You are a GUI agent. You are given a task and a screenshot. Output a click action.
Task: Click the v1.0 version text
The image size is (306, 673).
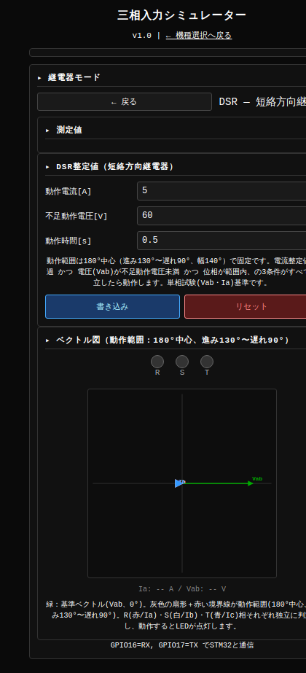[141, 36]
